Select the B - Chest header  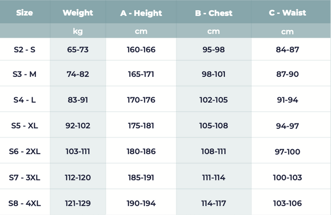[x=213, y=13]
